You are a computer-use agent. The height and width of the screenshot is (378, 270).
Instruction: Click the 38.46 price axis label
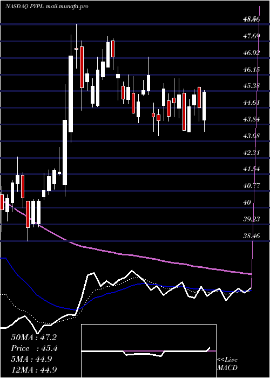pos(252,236)
